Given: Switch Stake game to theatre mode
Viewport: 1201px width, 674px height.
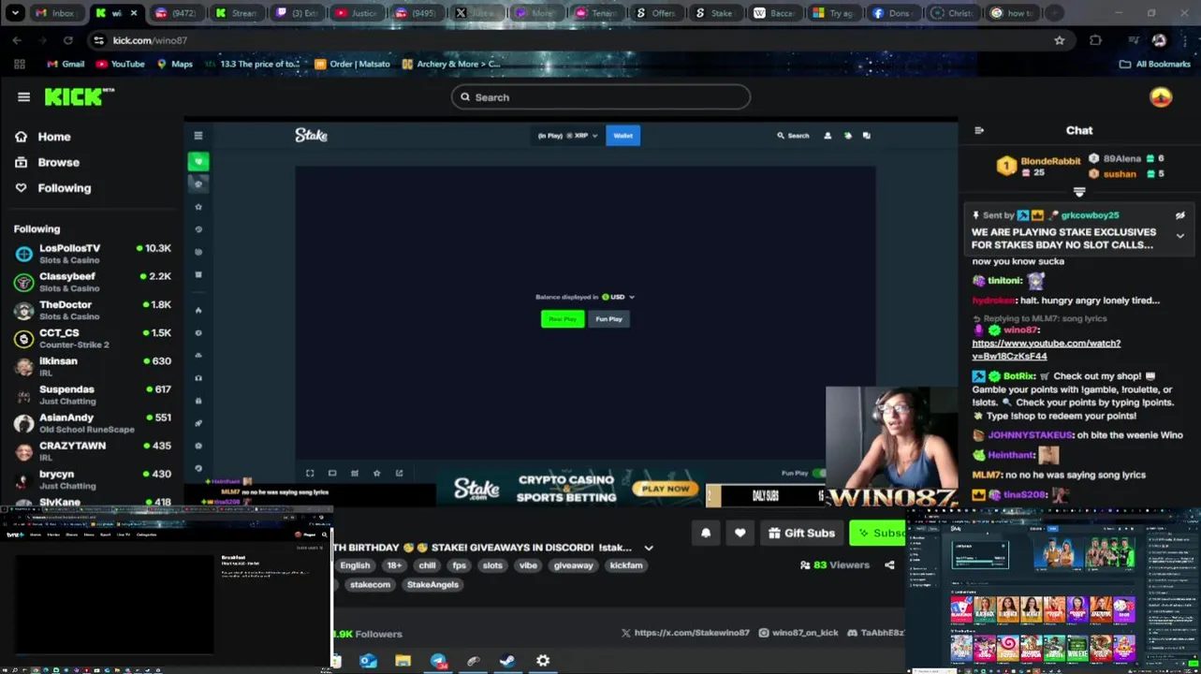Looking at the screenshot, I should 332,474.
